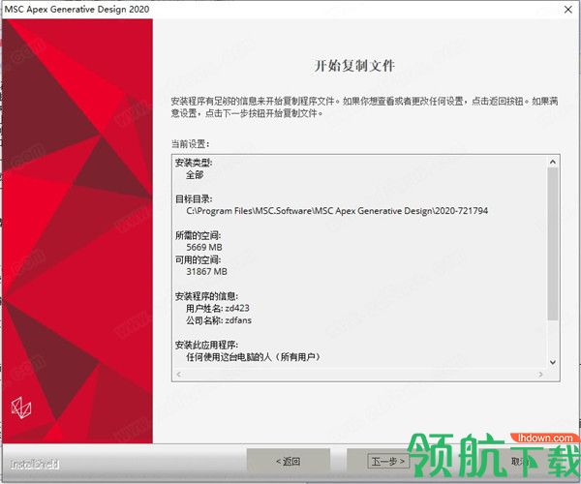
Task: Click the 下一步 (Next) button
Action: [x=387, y=461]
